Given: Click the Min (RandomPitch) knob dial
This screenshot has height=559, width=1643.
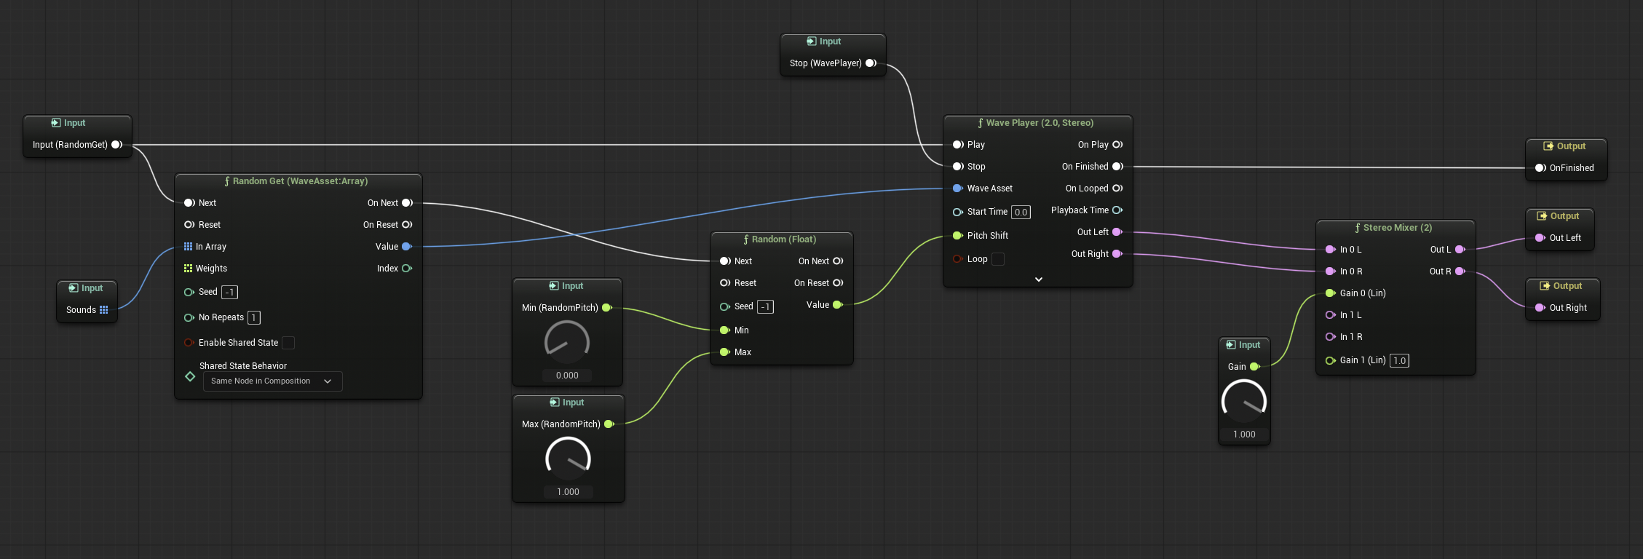Looking at the screenshot, I should pyautogui.click(x=567, y=342).
